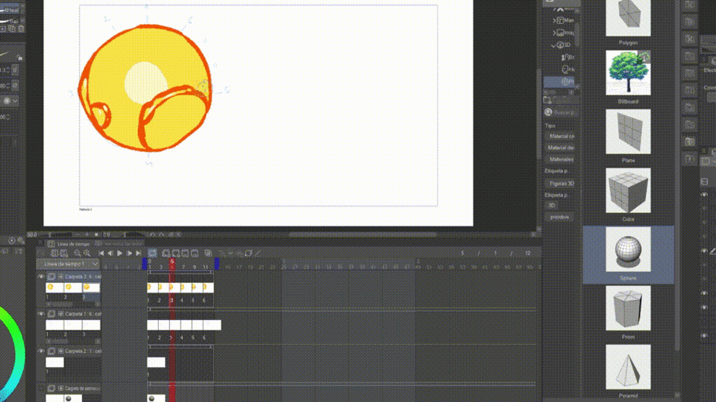Image resolution: width=716 pixels, height=402 pixels.
Task: Click the canvas horizontal scrollbar
Action: tap(363, 234)
